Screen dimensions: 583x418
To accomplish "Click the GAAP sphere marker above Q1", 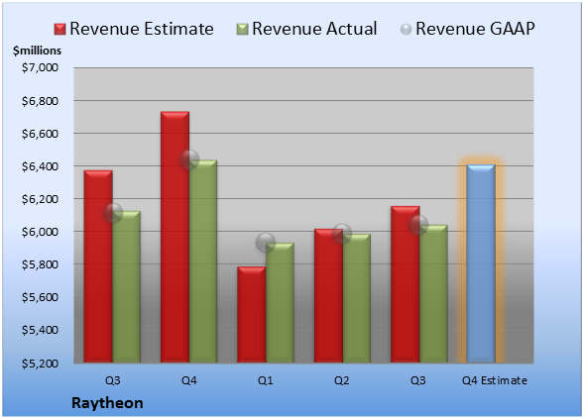I will [266, 243].
